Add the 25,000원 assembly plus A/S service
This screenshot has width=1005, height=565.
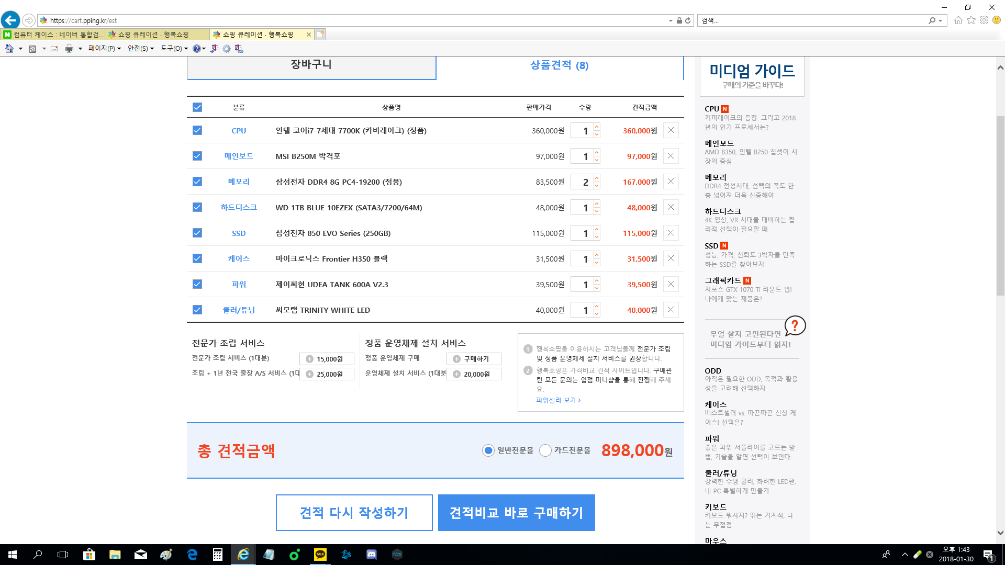[x=327, y=374]
